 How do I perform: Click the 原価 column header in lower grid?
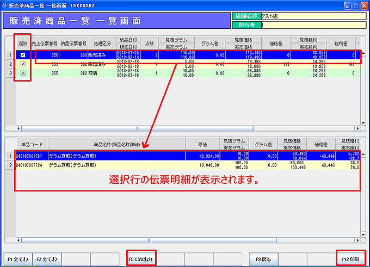click(x=202, y=145)
